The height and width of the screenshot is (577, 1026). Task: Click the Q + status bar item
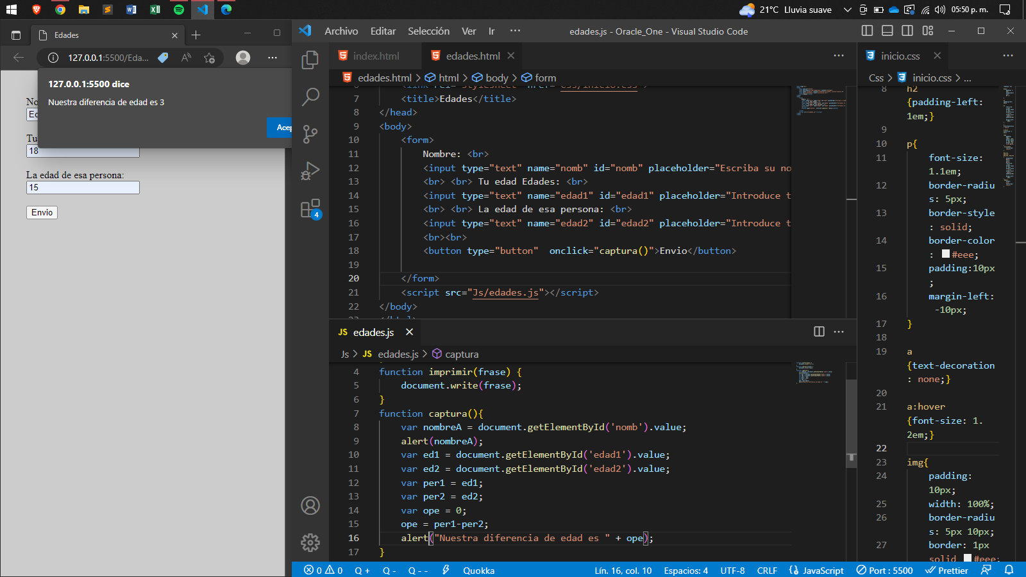tap(362, 570)
